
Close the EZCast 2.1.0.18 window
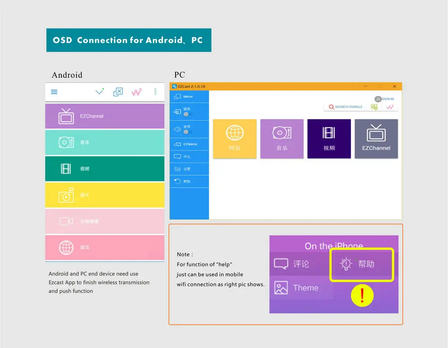(x=394, y=86)
